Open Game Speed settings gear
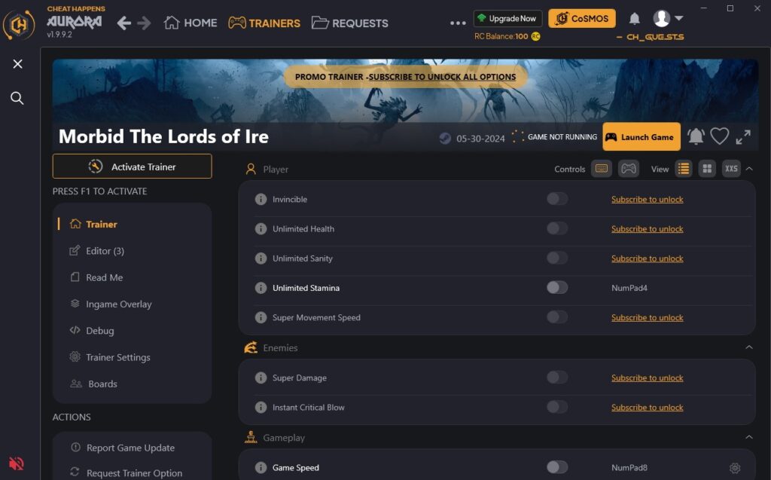The image size is (771, 480). [735, 468]
